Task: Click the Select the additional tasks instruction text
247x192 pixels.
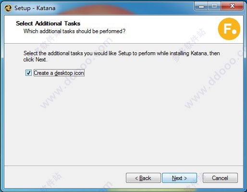Action: (122, 53)
